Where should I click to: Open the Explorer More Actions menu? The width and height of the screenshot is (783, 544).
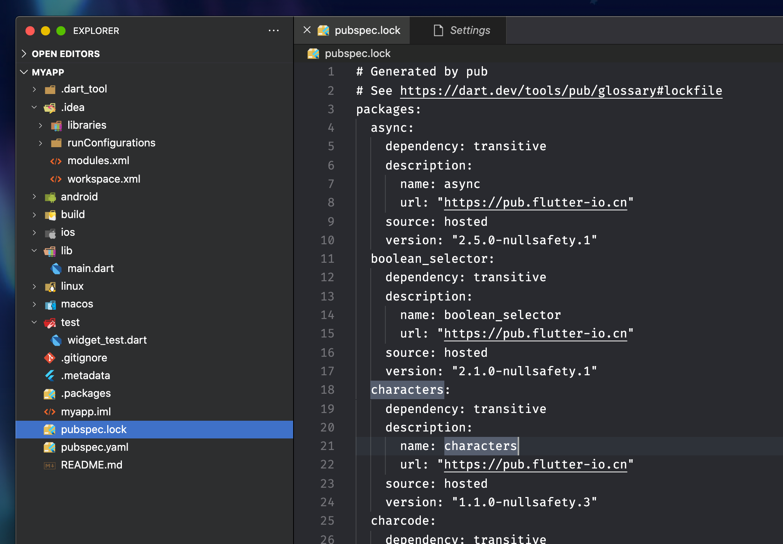pos(273,30)
